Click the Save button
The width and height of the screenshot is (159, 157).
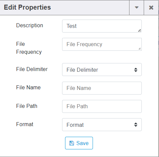point(79,143)
